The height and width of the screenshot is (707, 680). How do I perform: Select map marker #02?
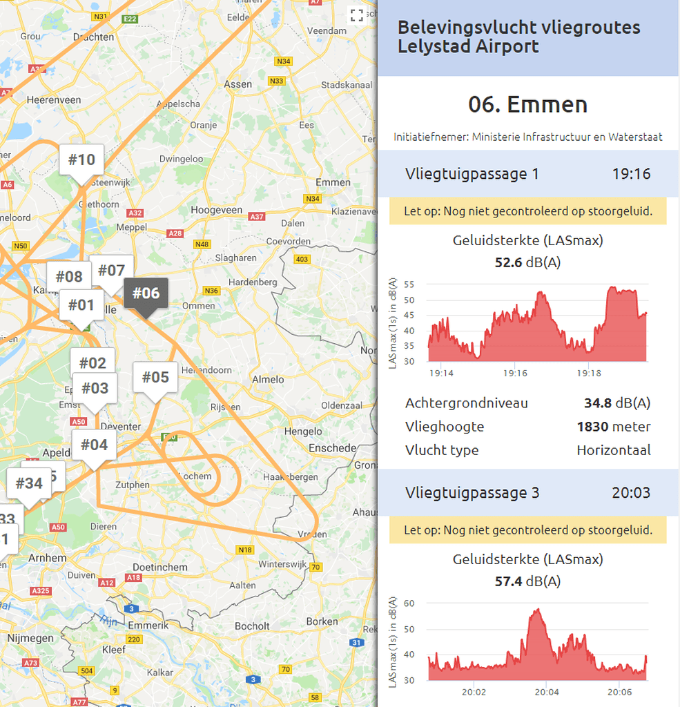pyautogui.click(x=93, y=363)
